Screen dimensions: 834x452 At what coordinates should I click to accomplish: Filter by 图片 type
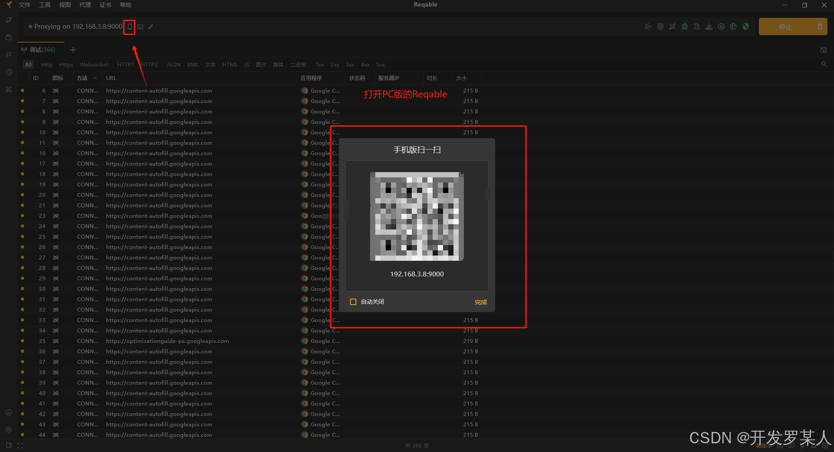(261, 64)
